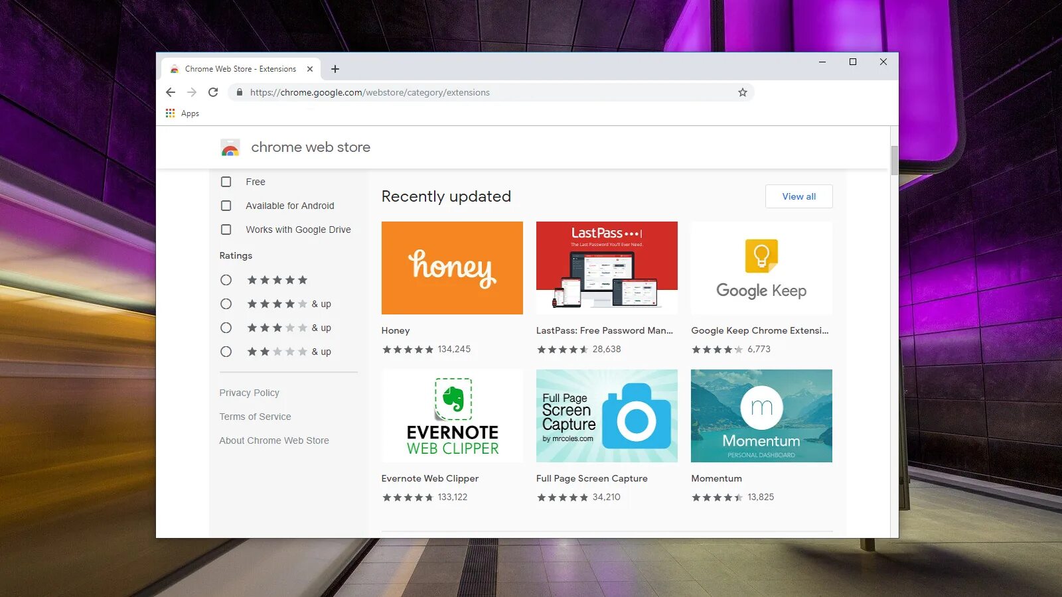Viewport: 1062px width, 597px height.
Task: Check Works with Google Drive
Action: (x=226, y=230)
